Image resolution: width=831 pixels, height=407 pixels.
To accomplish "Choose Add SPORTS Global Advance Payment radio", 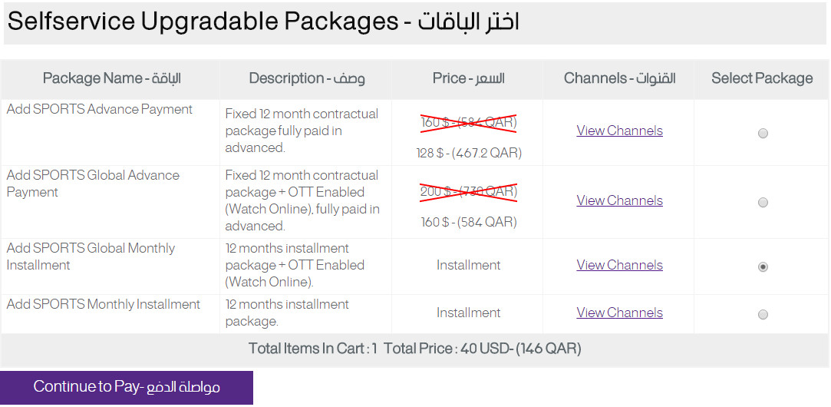I will tap(763, 203).
